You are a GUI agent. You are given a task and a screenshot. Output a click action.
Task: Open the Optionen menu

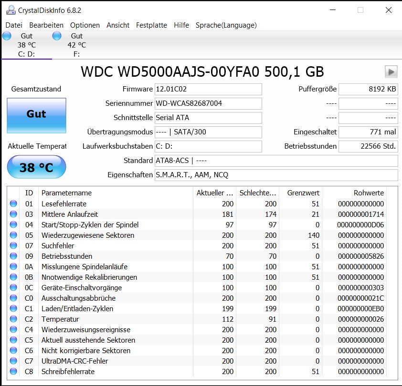pyautogui.click(x=85, y=25)
